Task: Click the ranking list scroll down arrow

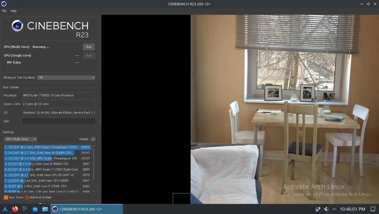Action: [94, 191]
